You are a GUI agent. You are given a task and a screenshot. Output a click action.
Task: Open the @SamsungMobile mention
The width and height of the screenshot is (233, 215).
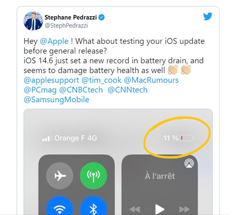[56, 100]
